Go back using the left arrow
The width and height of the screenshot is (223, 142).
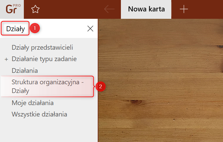pyautogui.click(x=109, y=9)
